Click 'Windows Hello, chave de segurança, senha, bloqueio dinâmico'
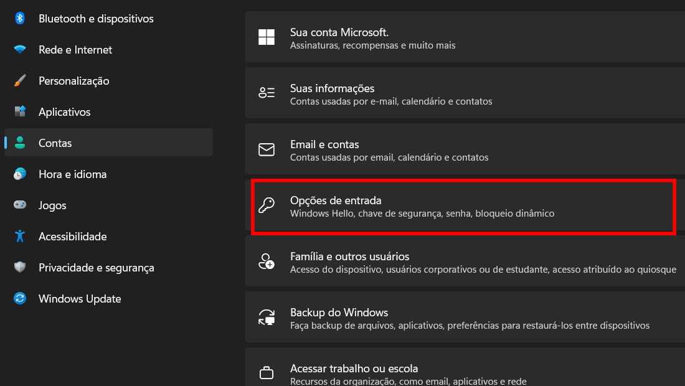Image resolution: width=685 pixels, height=386 pixels. [x=422, y=214]
